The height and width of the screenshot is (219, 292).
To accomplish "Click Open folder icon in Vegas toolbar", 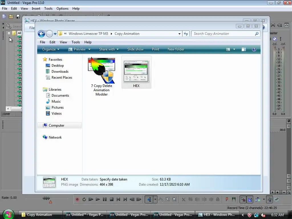I will [11, 16].
